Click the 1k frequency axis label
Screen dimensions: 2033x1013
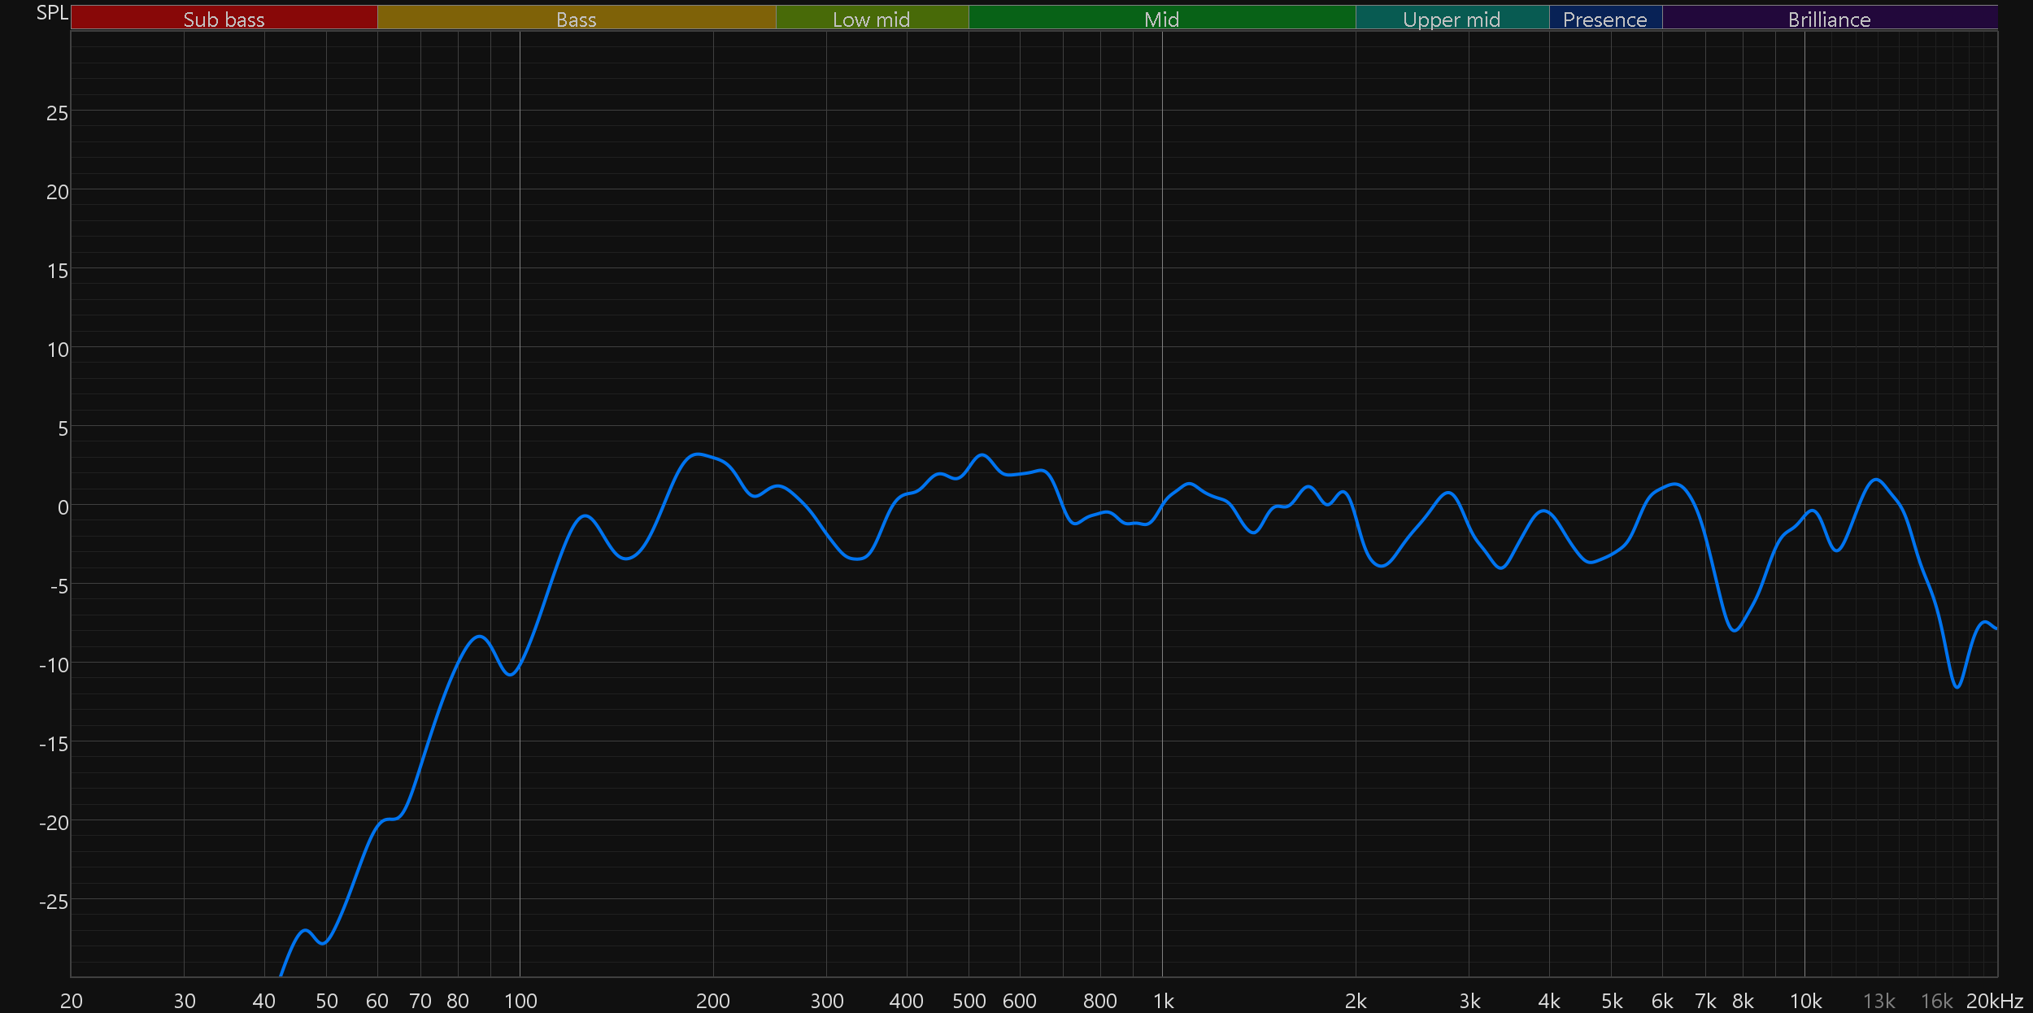click(x=1163, y=1001)
